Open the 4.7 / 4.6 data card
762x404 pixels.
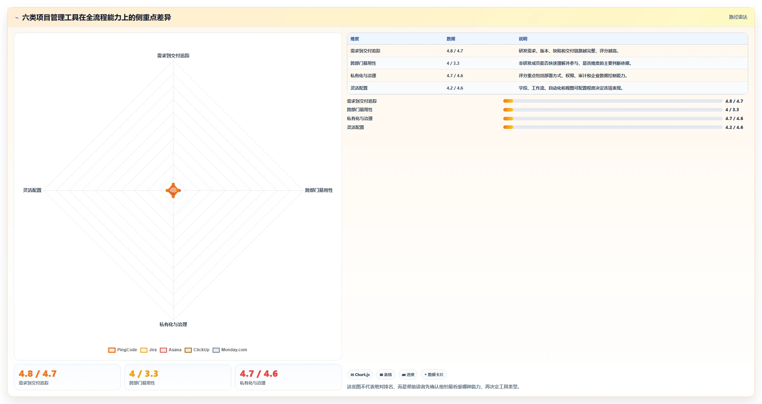click(x=288, y=377)
